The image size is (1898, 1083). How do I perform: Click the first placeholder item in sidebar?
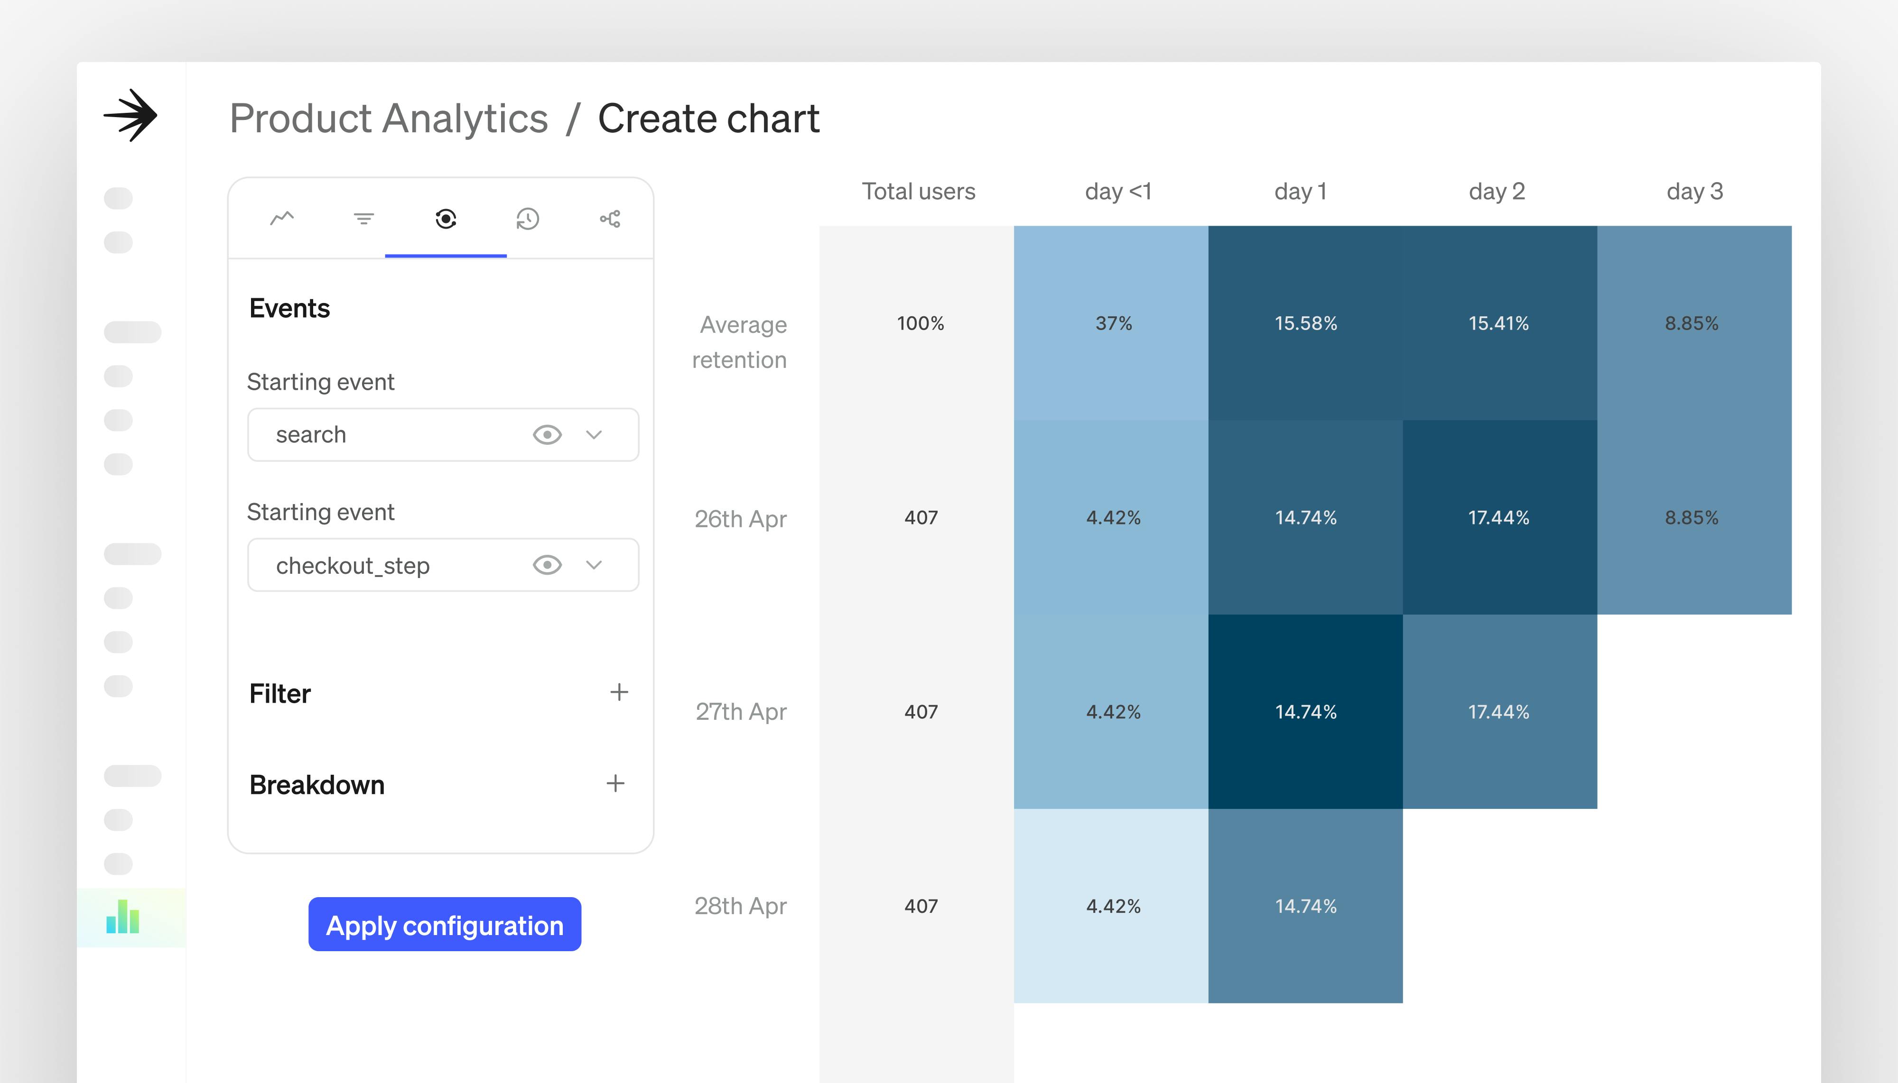(118, 199)
